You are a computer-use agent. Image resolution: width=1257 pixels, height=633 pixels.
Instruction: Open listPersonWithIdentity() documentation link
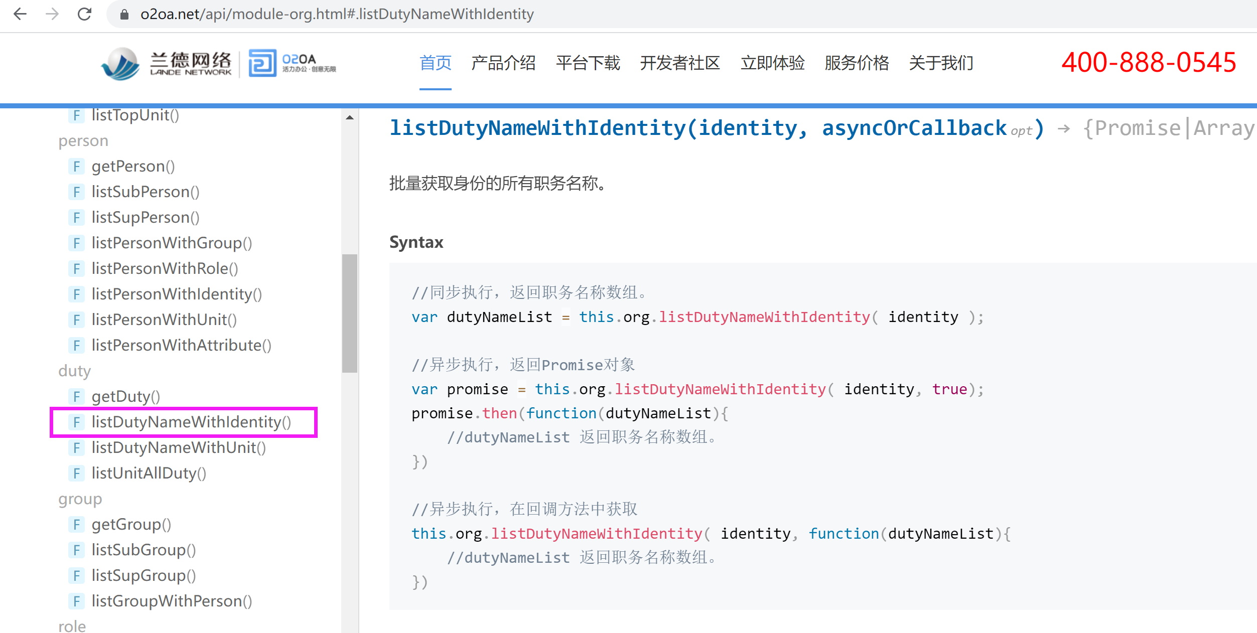tap(176, 294)
